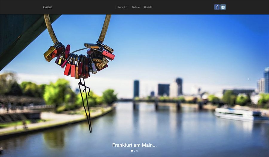Jump to the third slideshow dot
The height and width of the screenshot is (157, 269).
(137, 151)
